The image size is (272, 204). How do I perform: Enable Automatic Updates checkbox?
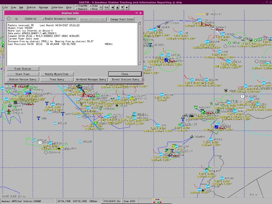[x=43, y=19]
